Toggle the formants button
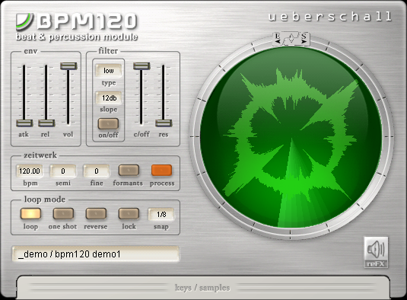This screenshot has height=300, width=407. [129, 171]
